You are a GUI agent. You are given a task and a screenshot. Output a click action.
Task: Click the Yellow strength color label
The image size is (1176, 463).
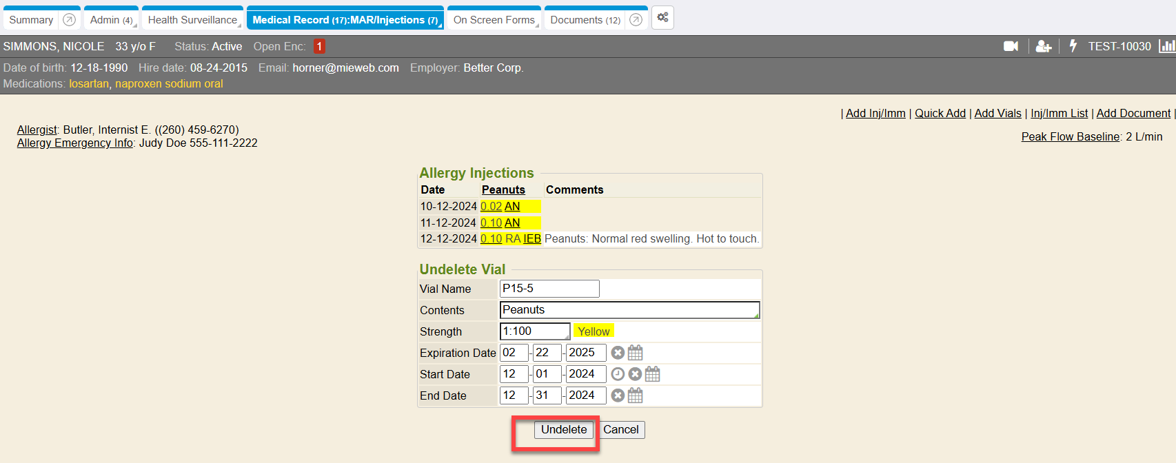594,331
